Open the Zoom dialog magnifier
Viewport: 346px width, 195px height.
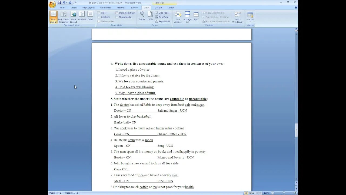tap(142, 16)
